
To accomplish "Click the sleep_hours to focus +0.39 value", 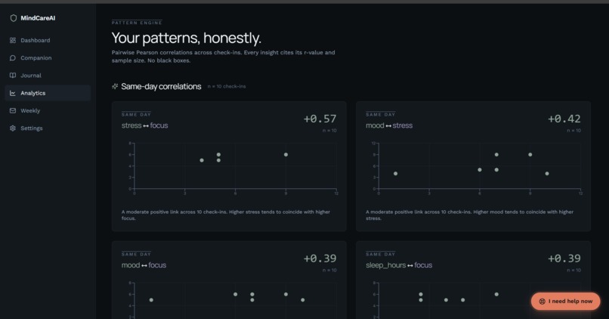I will [564, 259].
